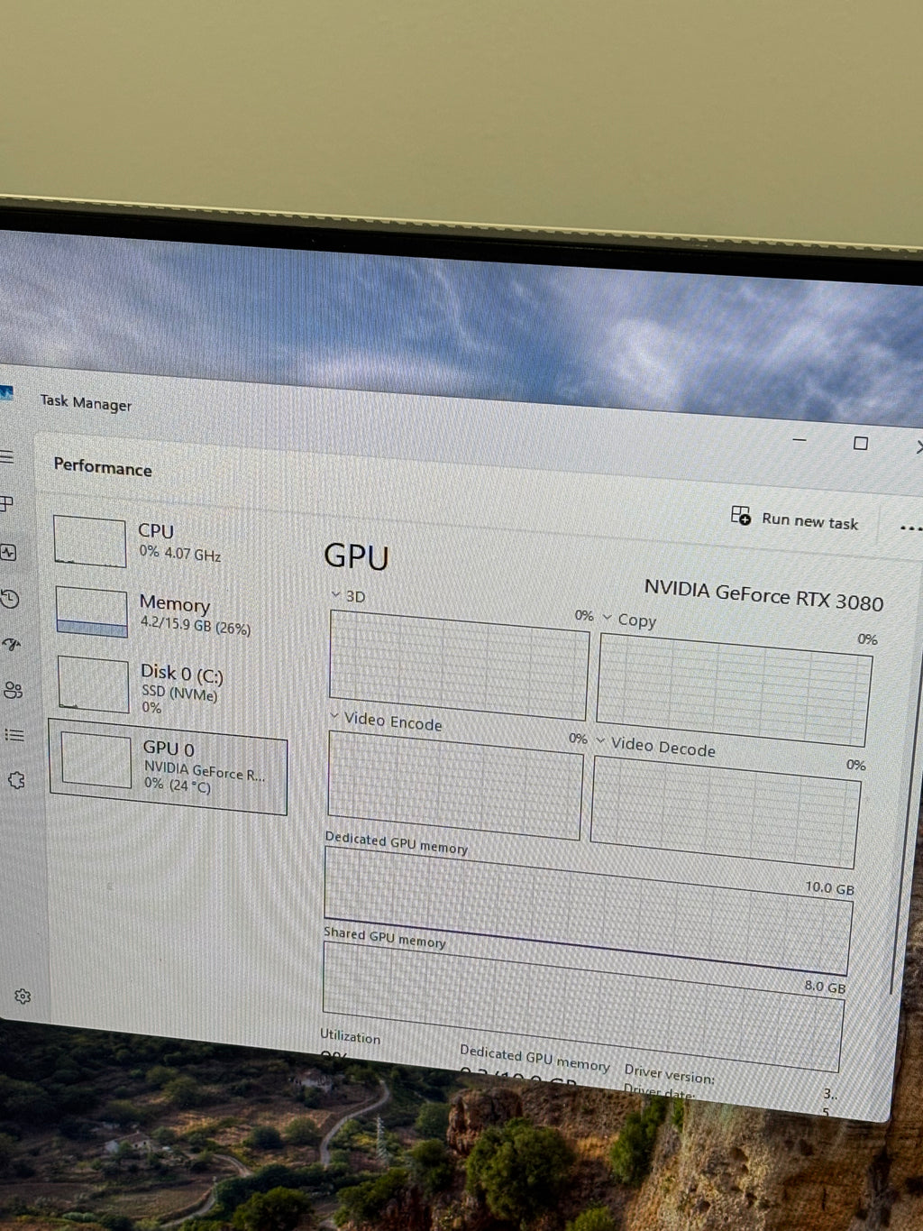
Task: Click the '0% (24 °C)' GPU temperature text
Action: pos(178,785)
